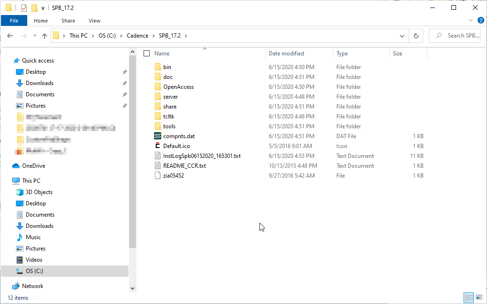Screen dimensions: 487x304
Task: Navigate to Cadence via the breadcrumb link
Action: click(137, 35)
